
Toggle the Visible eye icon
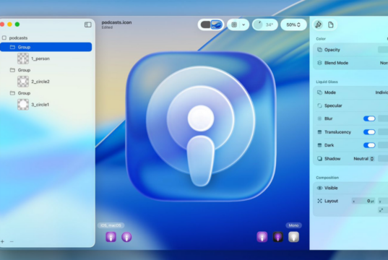319,188
